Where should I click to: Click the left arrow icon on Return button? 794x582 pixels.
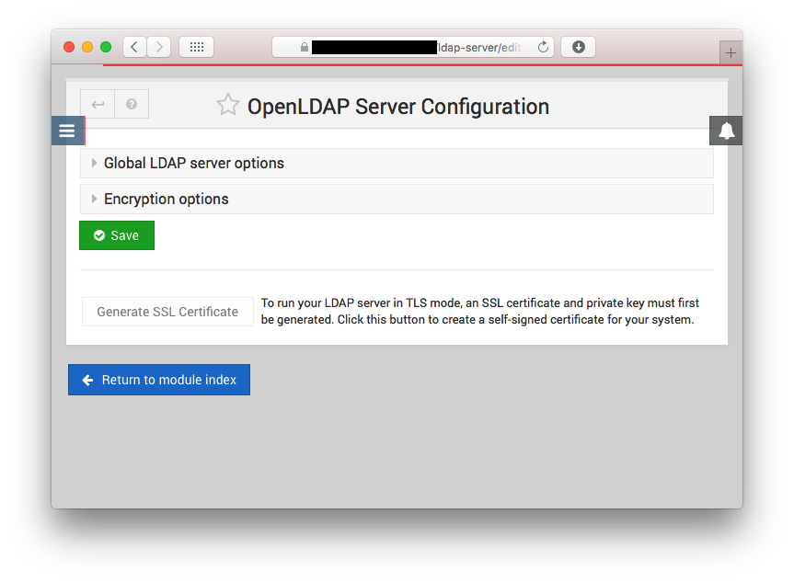click(x=87, y=379)
